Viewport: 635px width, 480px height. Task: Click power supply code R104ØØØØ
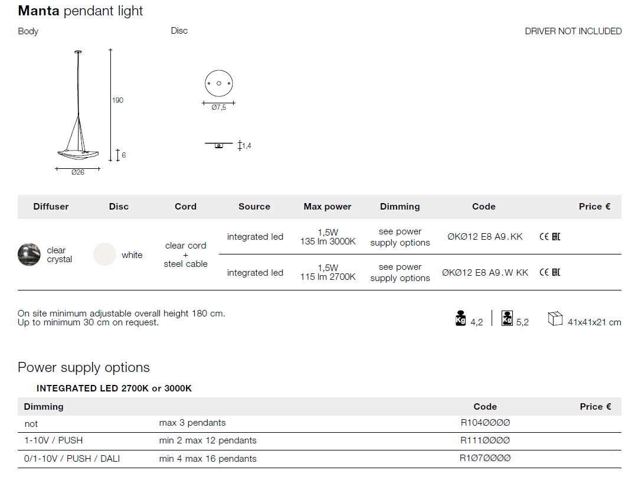485,423
